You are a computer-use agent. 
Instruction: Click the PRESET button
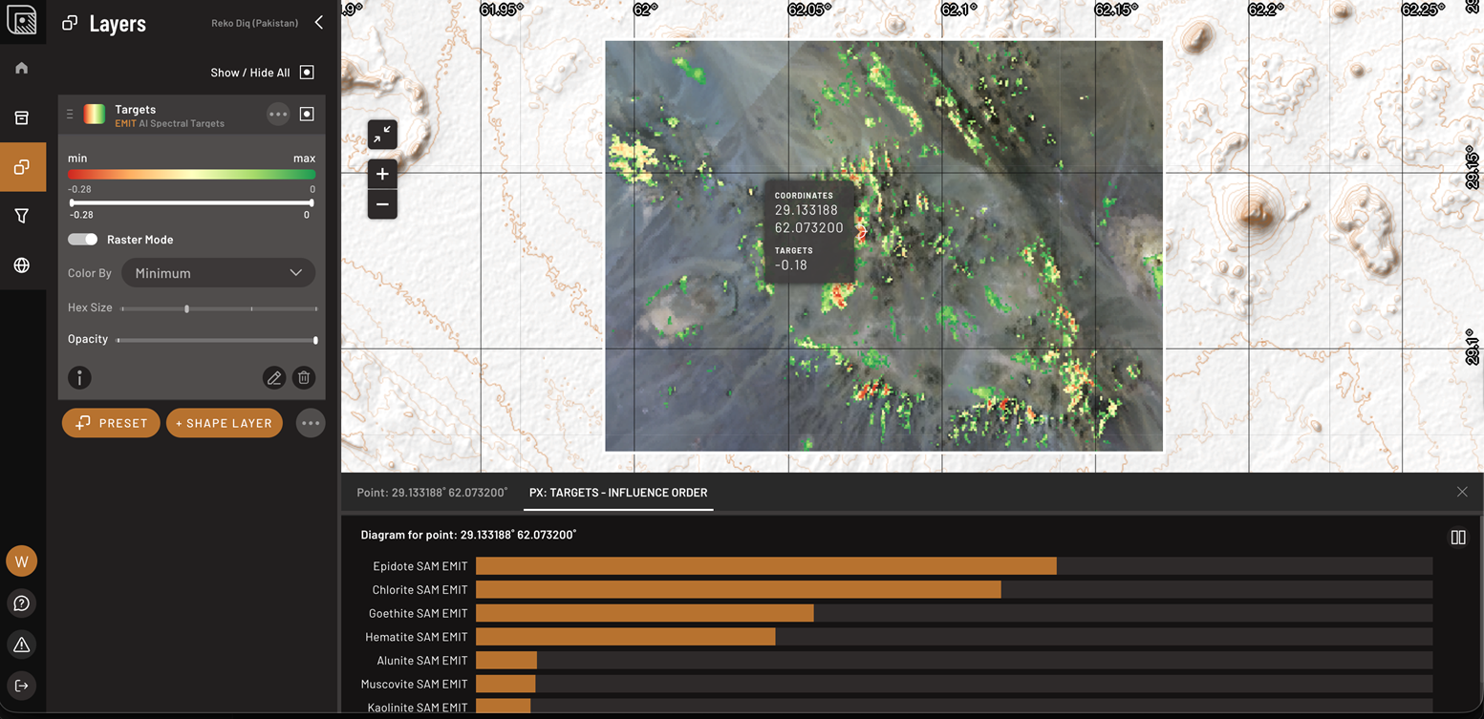111,423
